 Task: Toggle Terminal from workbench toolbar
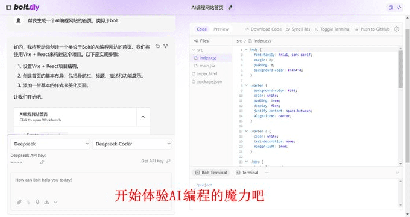pos(332,29)
